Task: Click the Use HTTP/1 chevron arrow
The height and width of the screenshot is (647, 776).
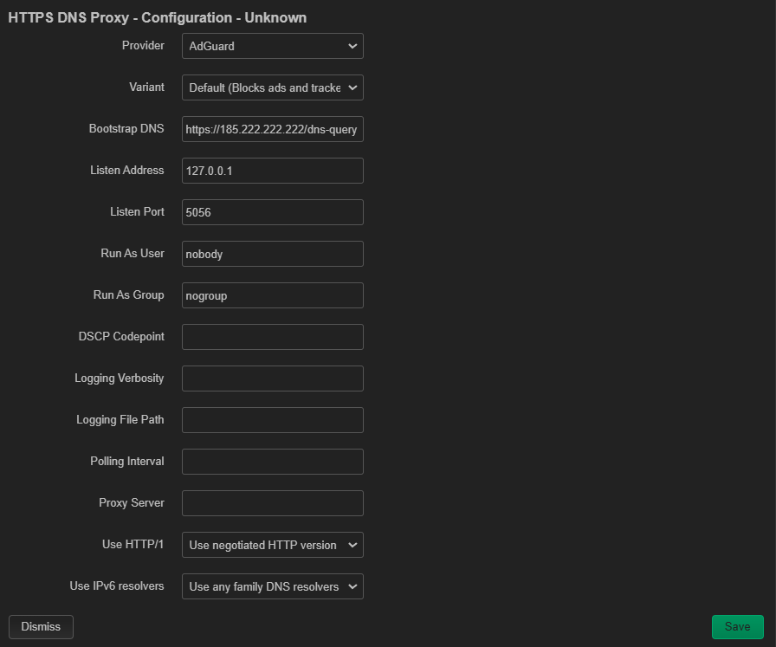Action: 352,545
